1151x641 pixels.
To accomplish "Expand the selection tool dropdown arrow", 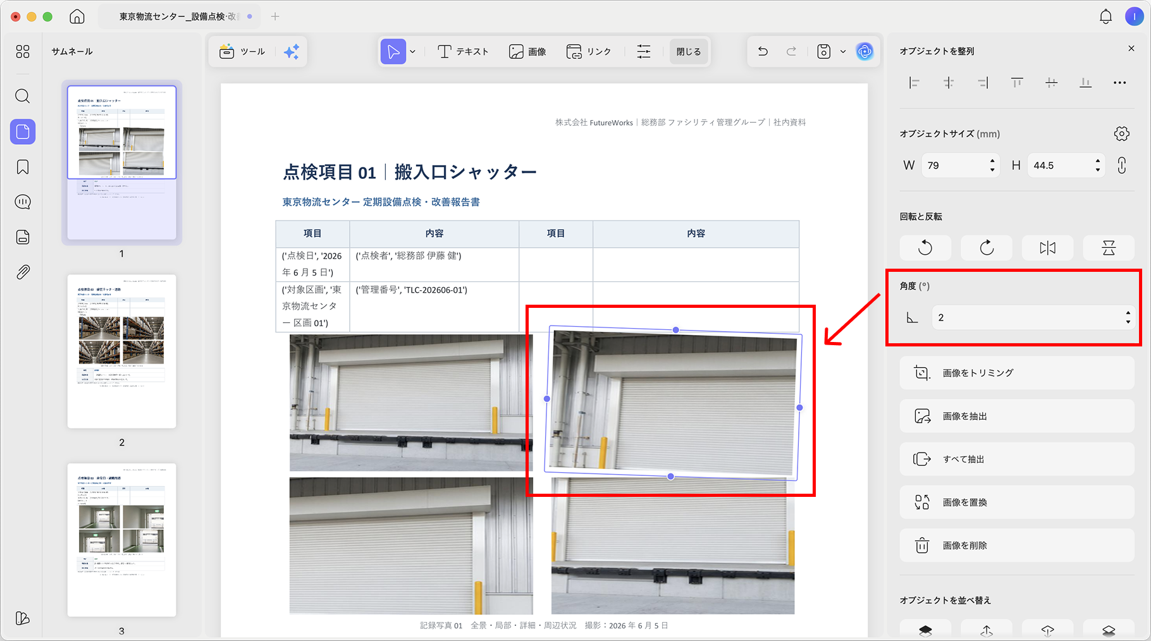I will pyautogui.click(x=413, y=52).
